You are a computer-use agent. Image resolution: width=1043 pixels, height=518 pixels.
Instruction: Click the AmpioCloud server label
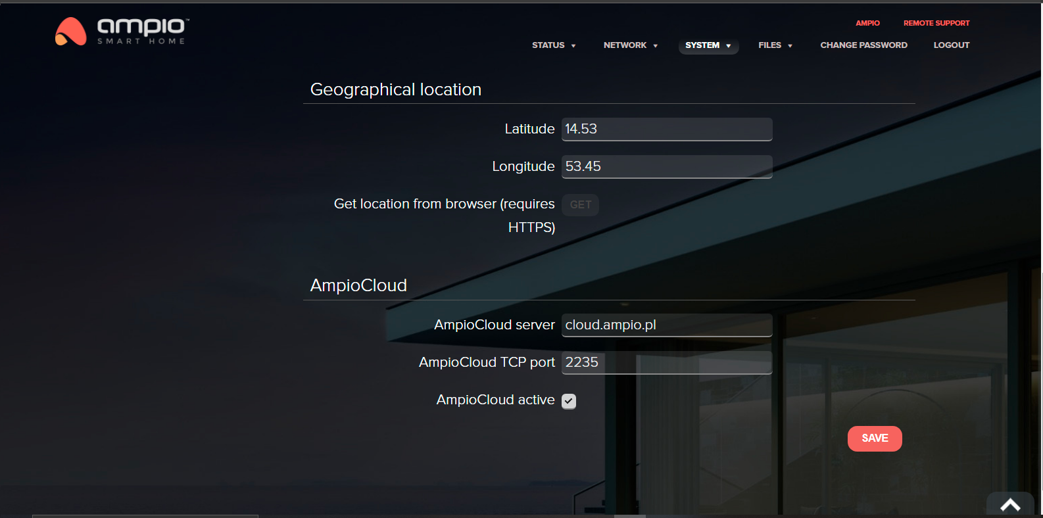coord(495,325)
